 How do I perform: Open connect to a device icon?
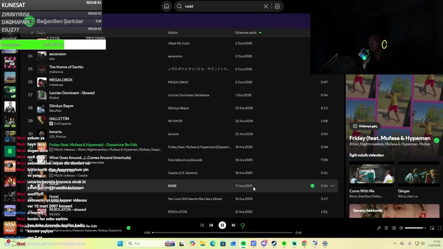tap(394, 228)
